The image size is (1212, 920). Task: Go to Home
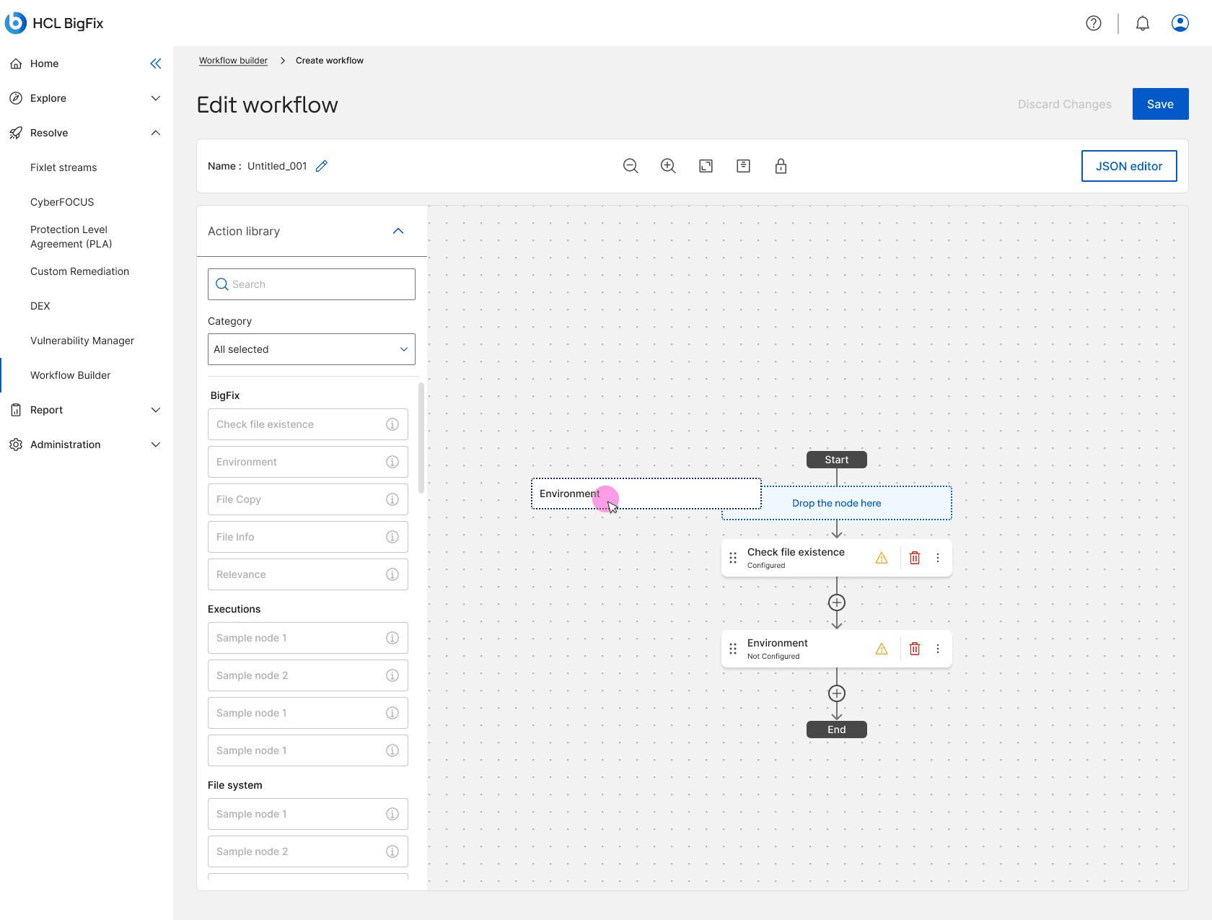click(44, 63)
